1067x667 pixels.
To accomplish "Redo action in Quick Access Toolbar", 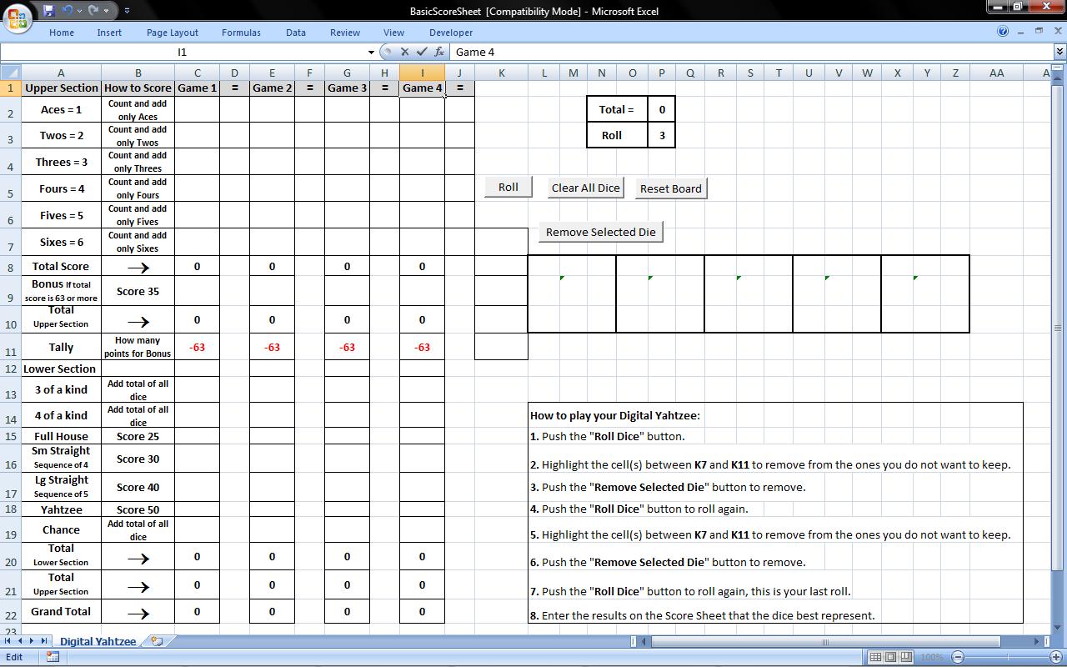I will pyautogui.click(x=93, y=11).
